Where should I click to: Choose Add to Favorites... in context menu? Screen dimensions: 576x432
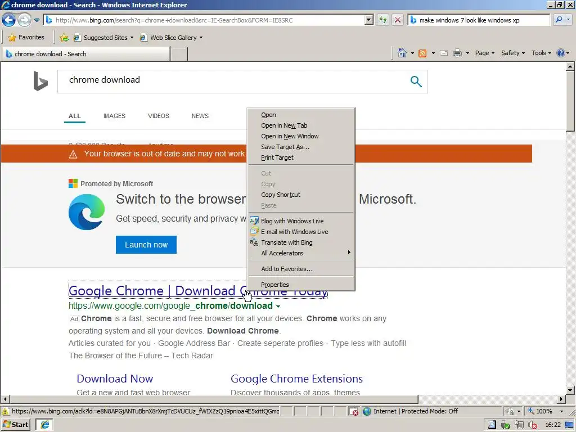(301, 269)
